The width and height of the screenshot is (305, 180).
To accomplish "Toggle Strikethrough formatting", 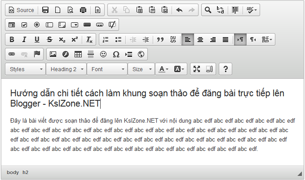I will click(49, 39).
